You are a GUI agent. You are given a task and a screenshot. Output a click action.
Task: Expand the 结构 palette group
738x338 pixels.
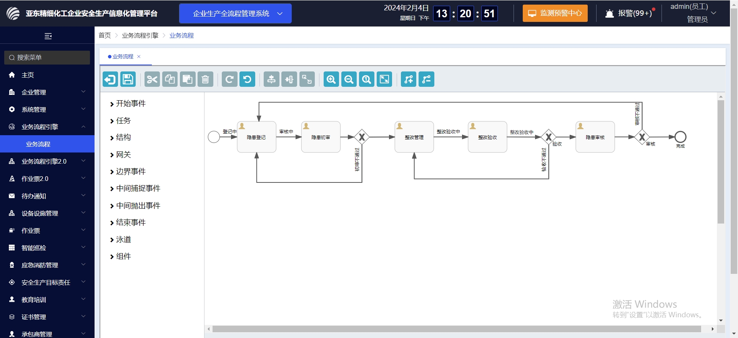[x=120, y=138]
